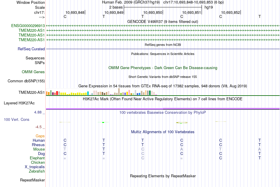Click the Common dbSNP(155) track label

coord(26,81)
